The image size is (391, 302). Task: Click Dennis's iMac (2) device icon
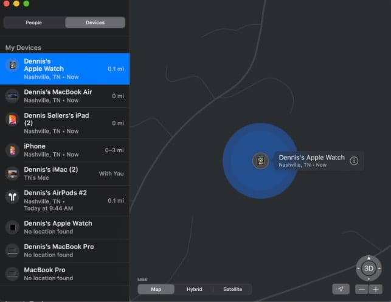pos(12,173)
